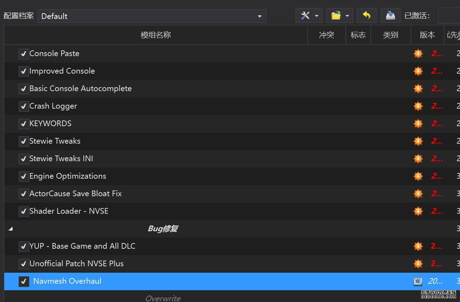Sort by the 模组名称 column header

[x=156, y=35]
